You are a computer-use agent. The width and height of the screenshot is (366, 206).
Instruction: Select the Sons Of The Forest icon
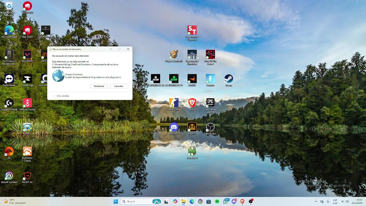pos(210,58)
